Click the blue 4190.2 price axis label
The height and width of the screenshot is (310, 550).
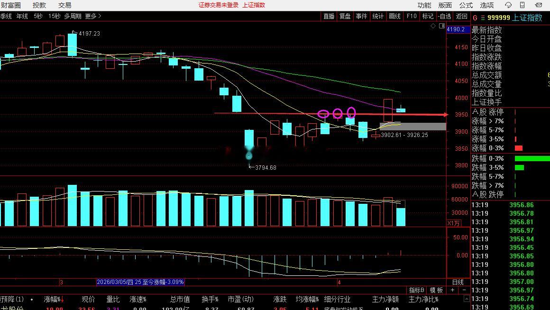[x=458, y=29]
